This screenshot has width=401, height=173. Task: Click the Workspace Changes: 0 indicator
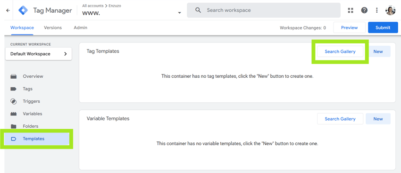tap(303, 28)
